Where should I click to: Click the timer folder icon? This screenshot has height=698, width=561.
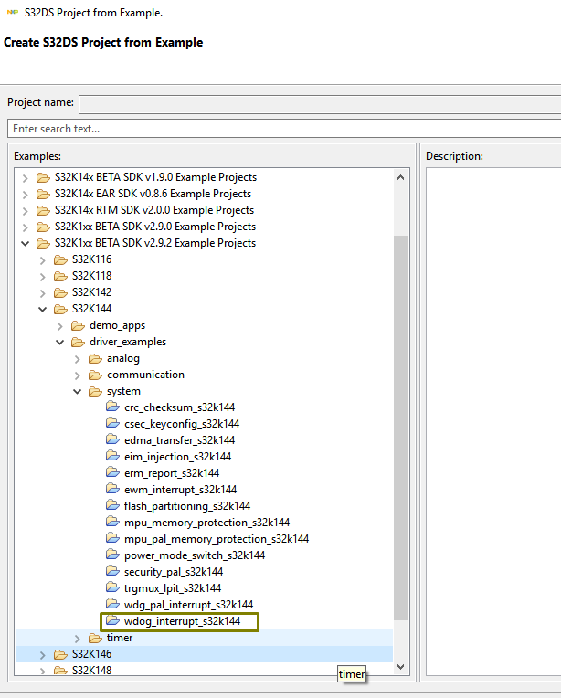95,639
